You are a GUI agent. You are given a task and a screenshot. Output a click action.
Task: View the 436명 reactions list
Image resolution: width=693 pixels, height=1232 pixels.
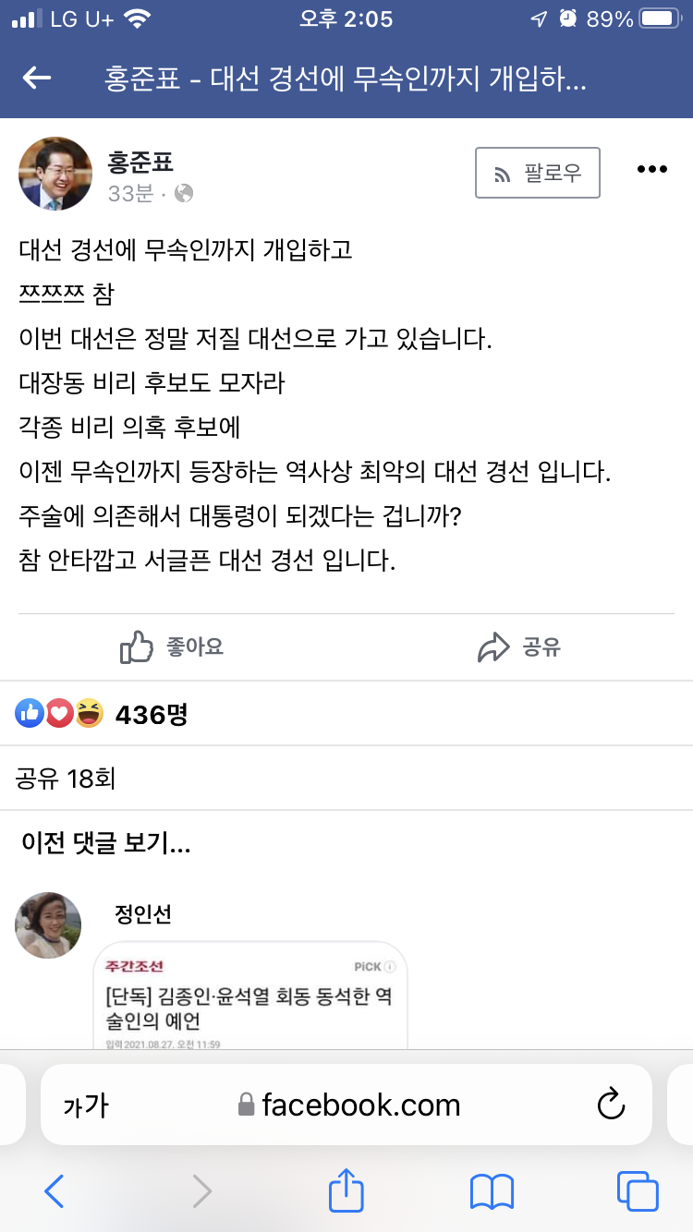click(x=151, y=714)
